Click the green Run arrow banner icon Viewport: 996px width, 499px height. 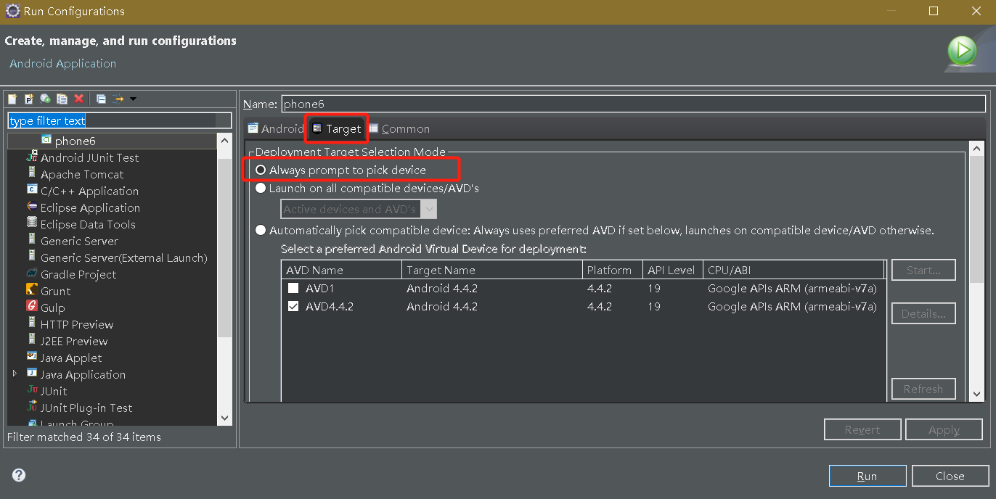tap(962, 51)
